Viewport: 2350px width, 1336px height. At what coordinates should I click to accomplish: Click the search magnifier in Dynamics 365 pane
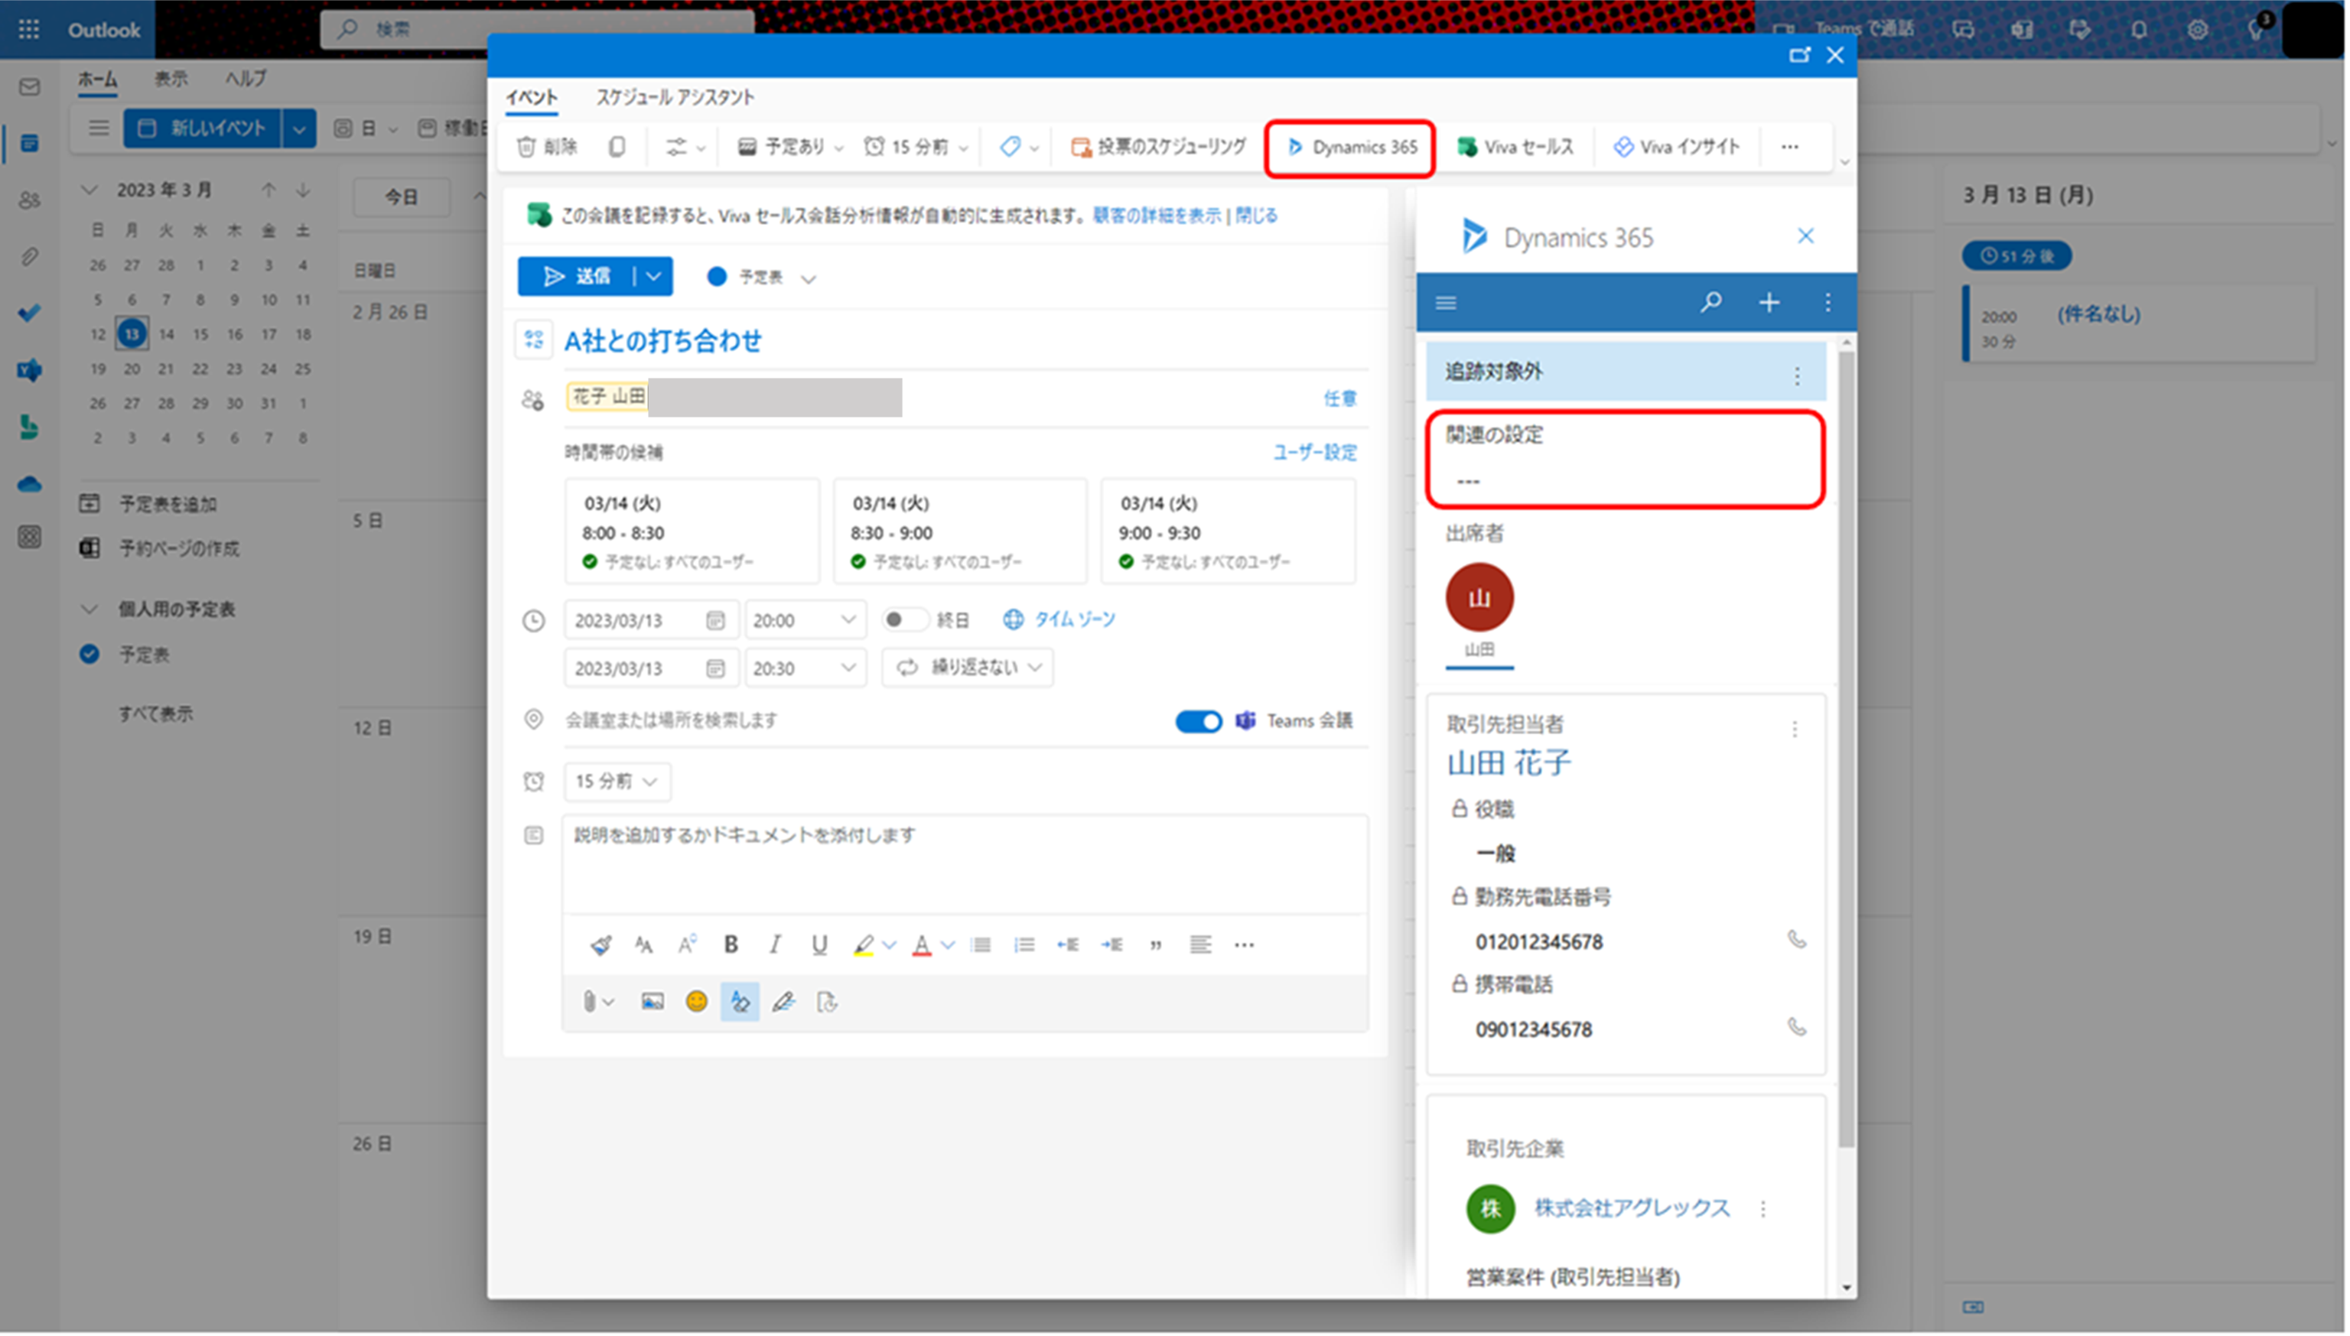[x=1712, y=303]
